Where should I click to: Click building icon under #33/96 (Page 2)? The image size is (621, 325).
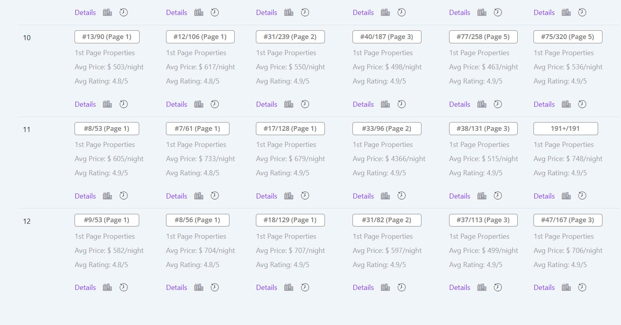385,196
